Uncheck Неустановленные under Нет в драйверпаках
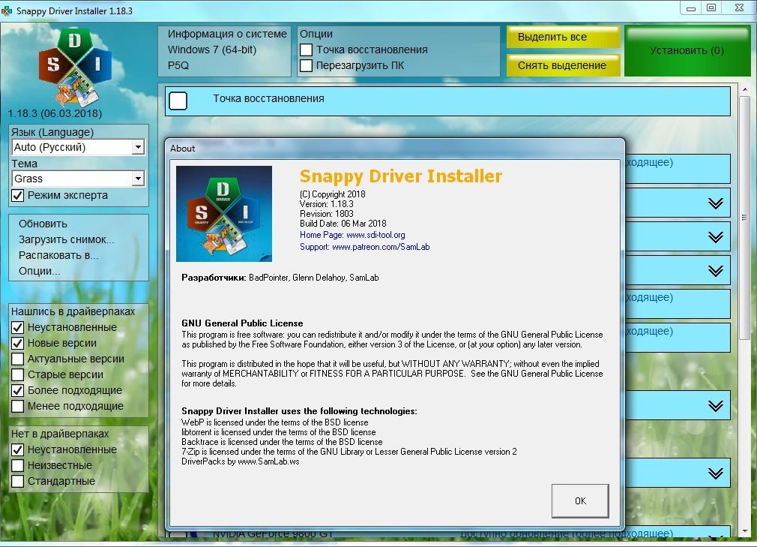 point(18,450)
